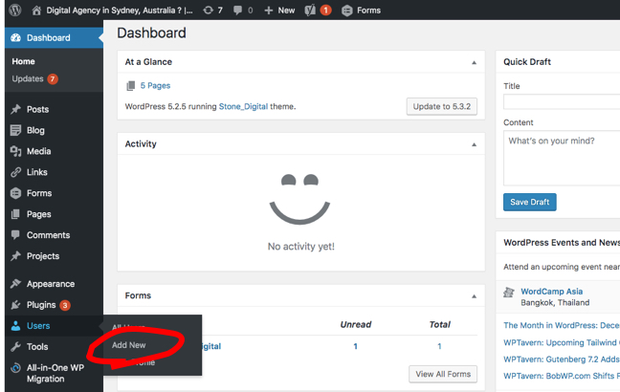This screenshot has height=392, width=620.
Task: Open WPTavern Upcoming Tailwind article link
Action: point(562,342)
